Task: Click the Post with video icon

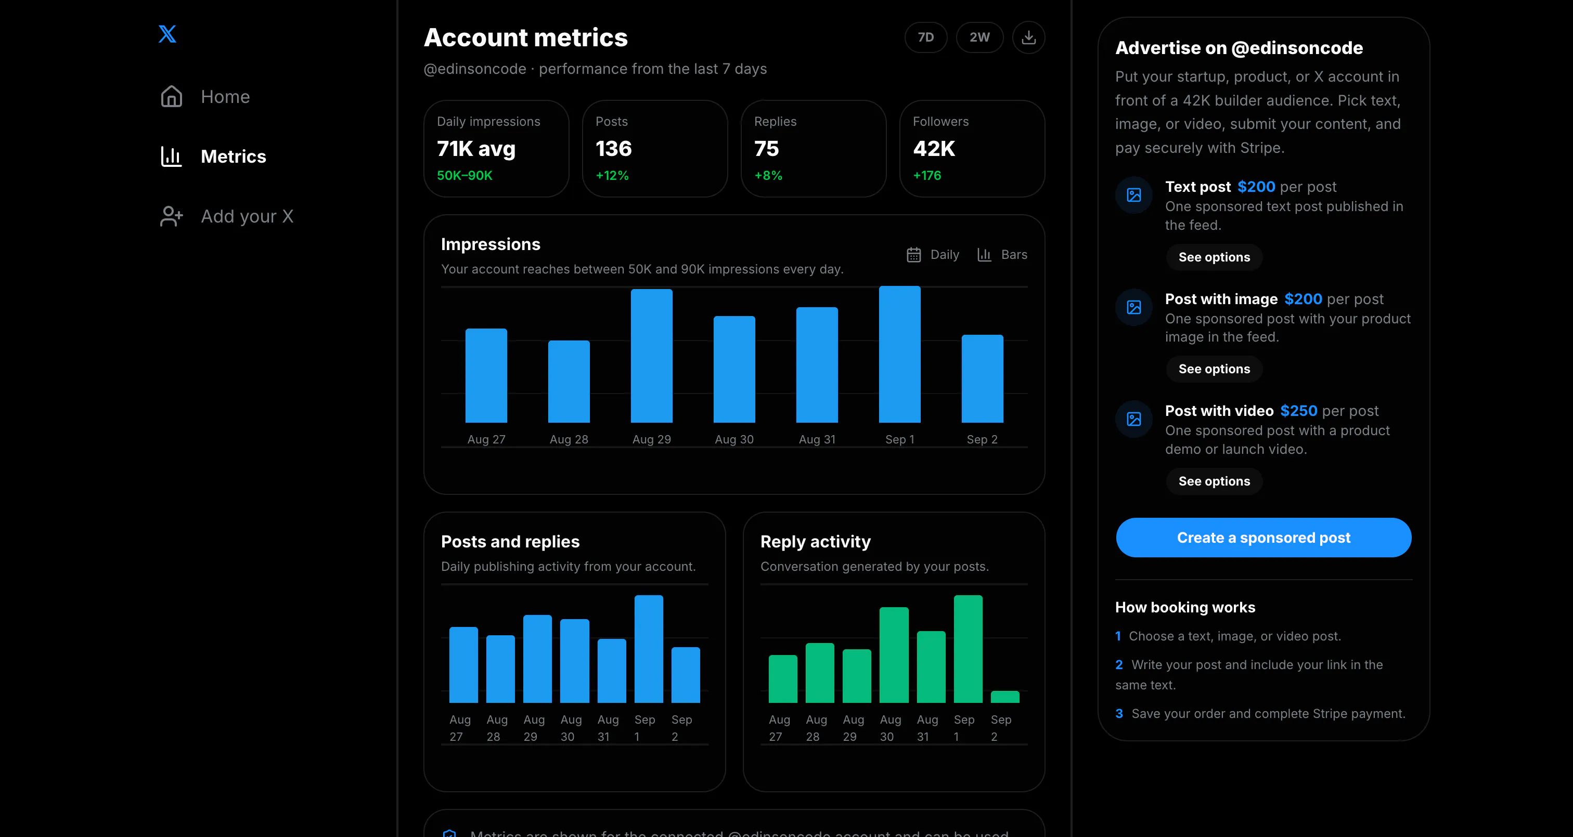Action: (1134, 419)
